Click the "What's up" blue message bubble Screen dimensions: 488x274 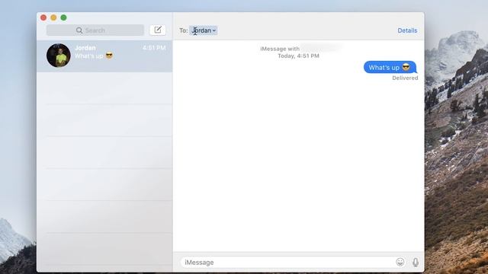(390, 68)
